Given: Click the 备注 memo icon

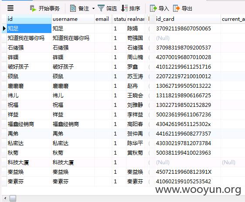Looking at the screenshot, I should (x=73, y=8).
